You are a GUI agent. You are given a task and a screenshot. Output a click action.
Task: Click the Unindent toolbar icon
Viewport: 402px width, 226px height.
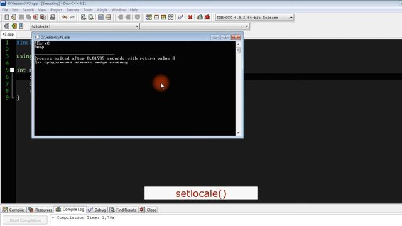coord(128,17)
